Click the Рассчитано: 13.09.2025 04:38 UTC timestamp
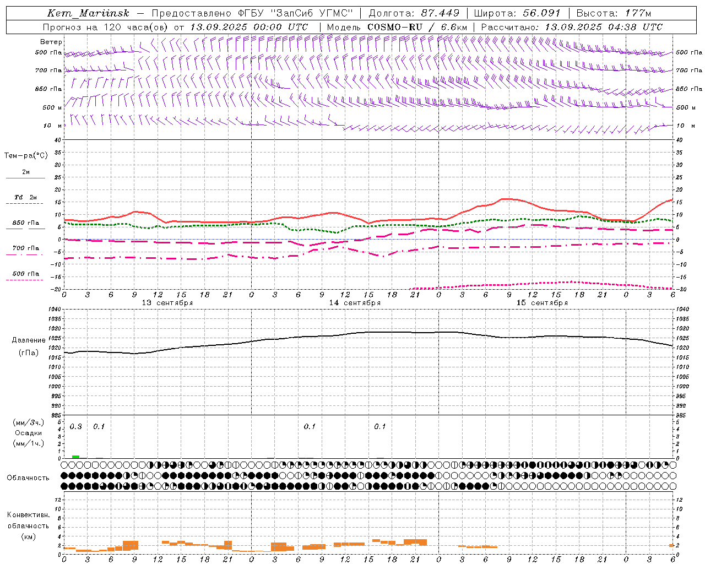705x564 pixels. [x=572, y=27]
